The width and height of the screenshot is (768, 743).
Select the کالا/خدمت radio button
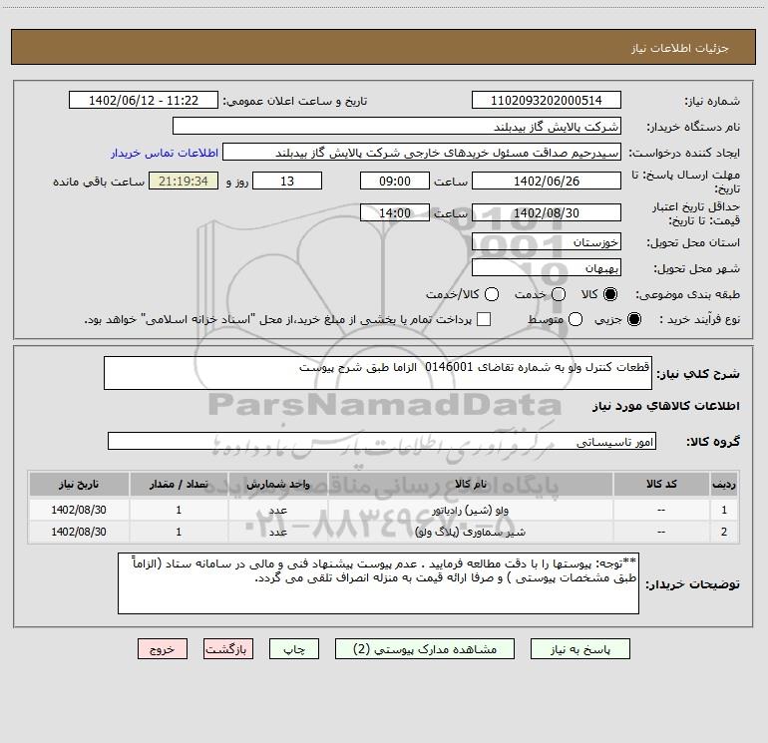[x=492, y=294]
